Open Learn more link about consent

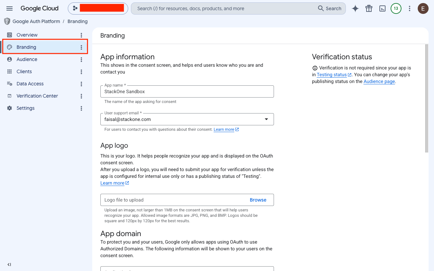tap(226, 129)
